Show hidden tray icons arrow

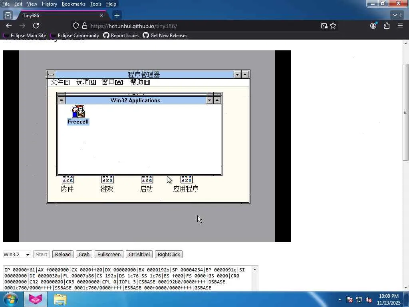pos(340,300)
